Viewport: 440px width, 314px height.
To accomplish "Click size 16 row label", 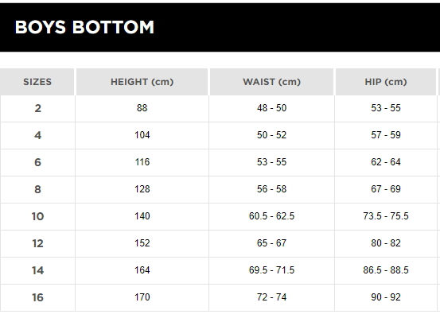I will coord(38,297).
